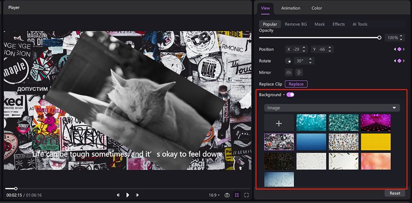Select the floral pattern background thumbnail
This screenshot has width=412, height=203.
point(344,142)
